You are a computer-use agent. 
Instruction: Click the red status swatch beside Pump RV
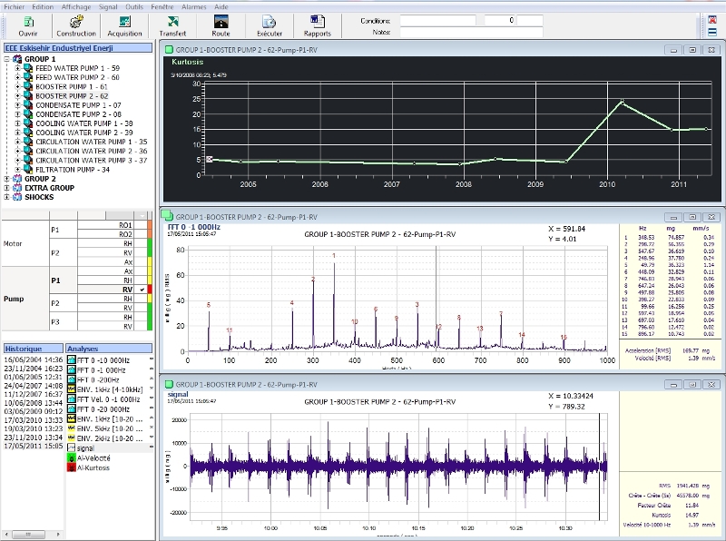click(x=152, y=289)
